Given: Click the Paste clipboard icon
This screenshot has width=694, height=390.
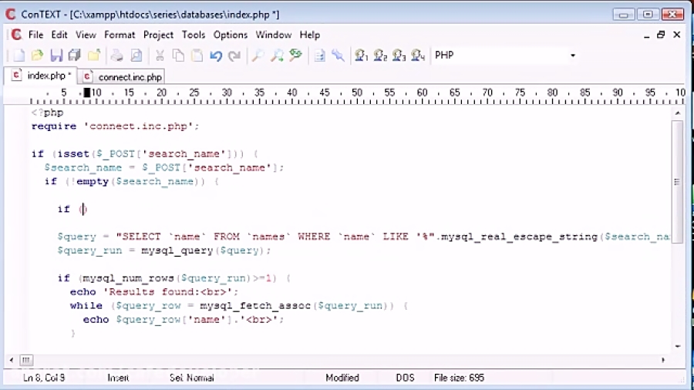Looking at the screenshot, I should coord(197,55).
